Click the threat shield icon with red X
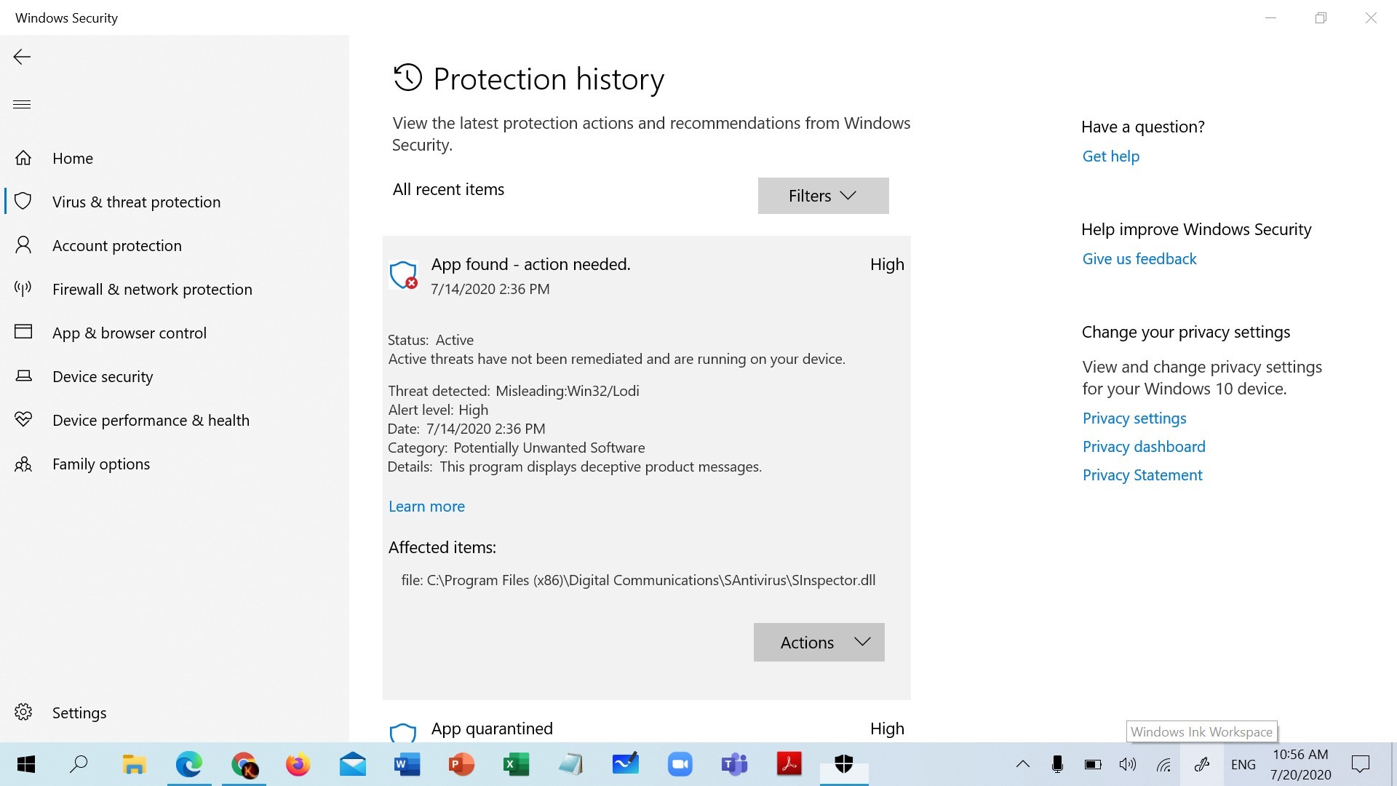The width and height of the screenshot is (1397, 786). coord(403,275)
